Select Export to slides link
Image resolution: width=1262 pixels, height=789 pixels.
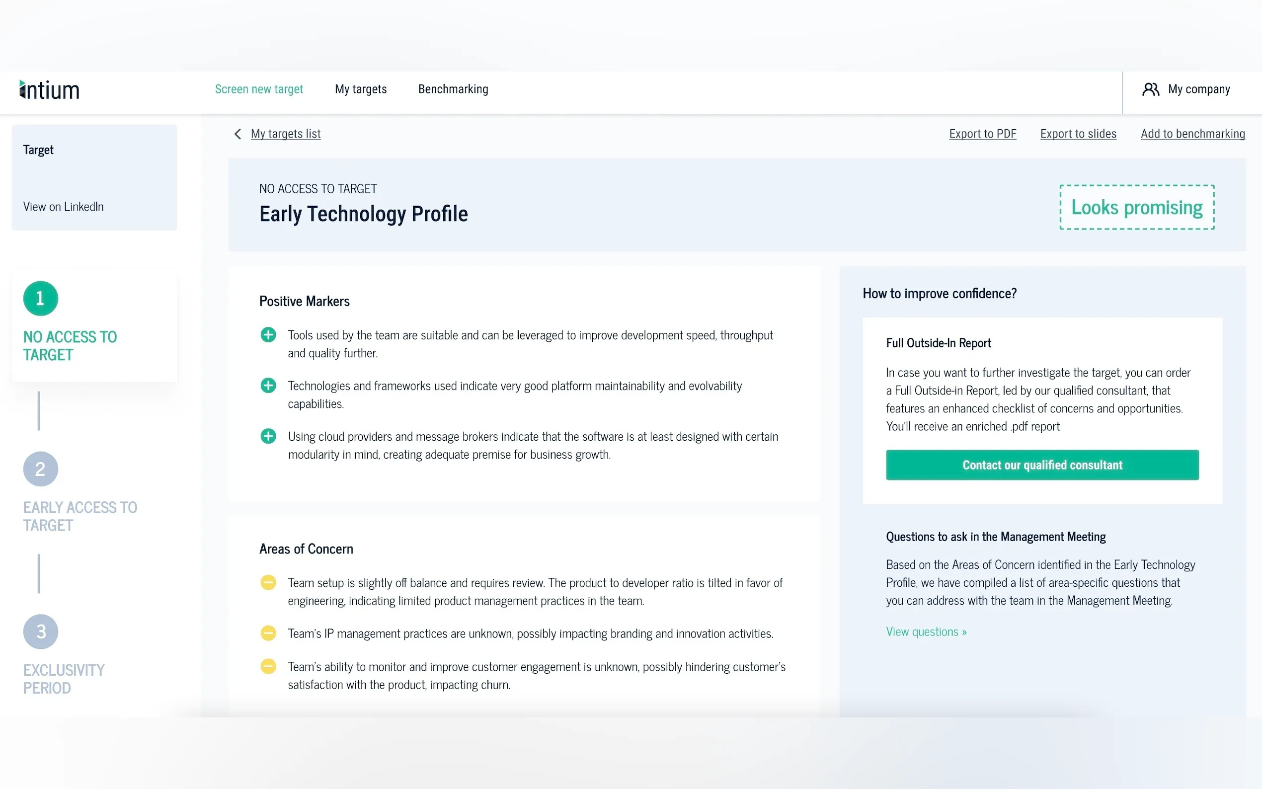pyautogui.click(x=1078, y=134)
